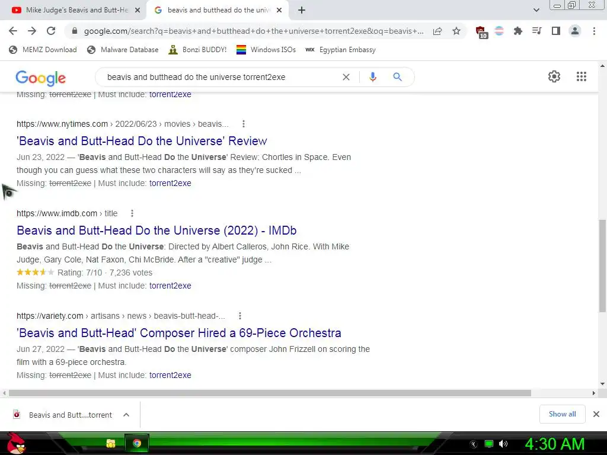
Task: Open MEMZ Download bookmark
Action: coord(43,50)
